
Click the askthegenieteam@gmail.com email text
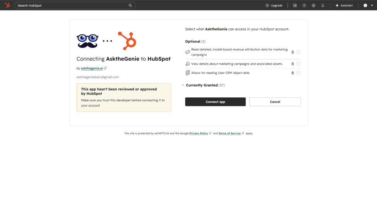97,77
